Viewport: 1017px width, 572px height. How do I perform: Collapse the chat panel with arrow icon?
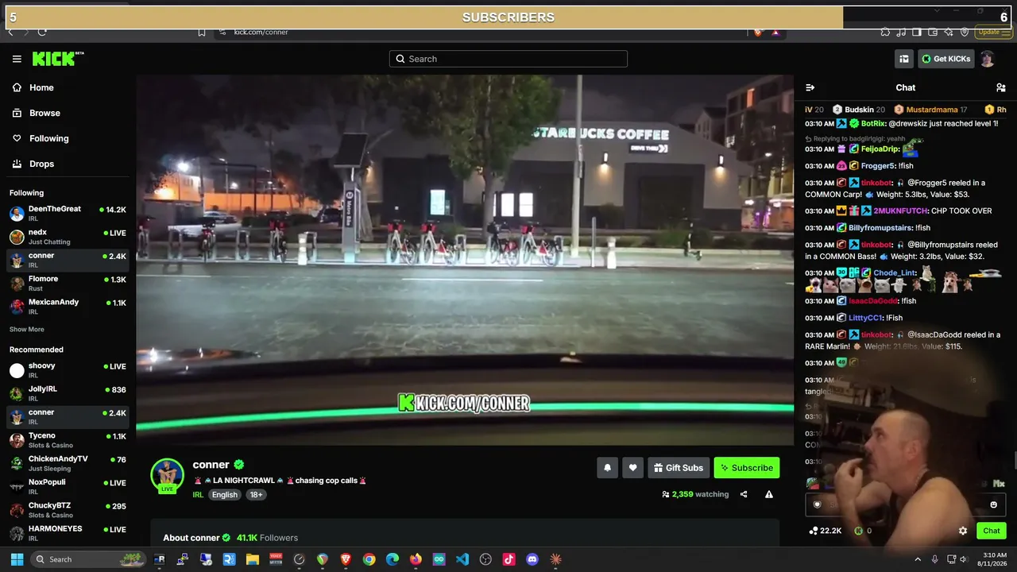coord(810,87)
